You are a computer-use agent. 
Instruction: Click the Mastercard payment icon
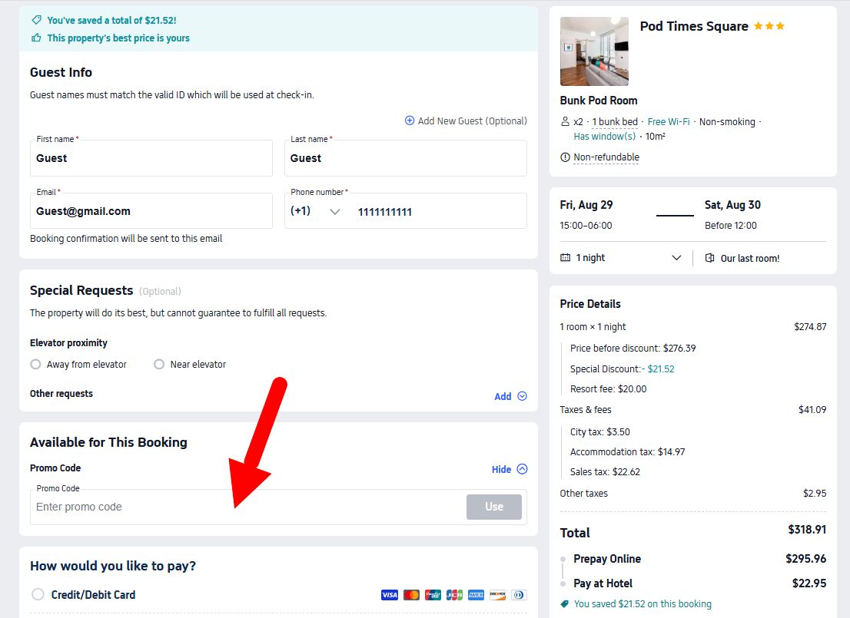[x=411, y=595]
